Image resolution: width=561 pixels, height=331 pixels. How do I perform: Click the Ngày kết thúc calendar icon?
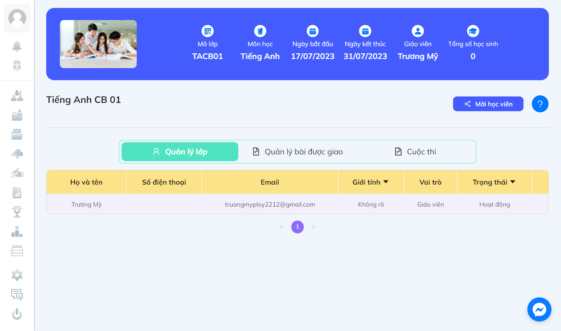[x=366, y=31]
